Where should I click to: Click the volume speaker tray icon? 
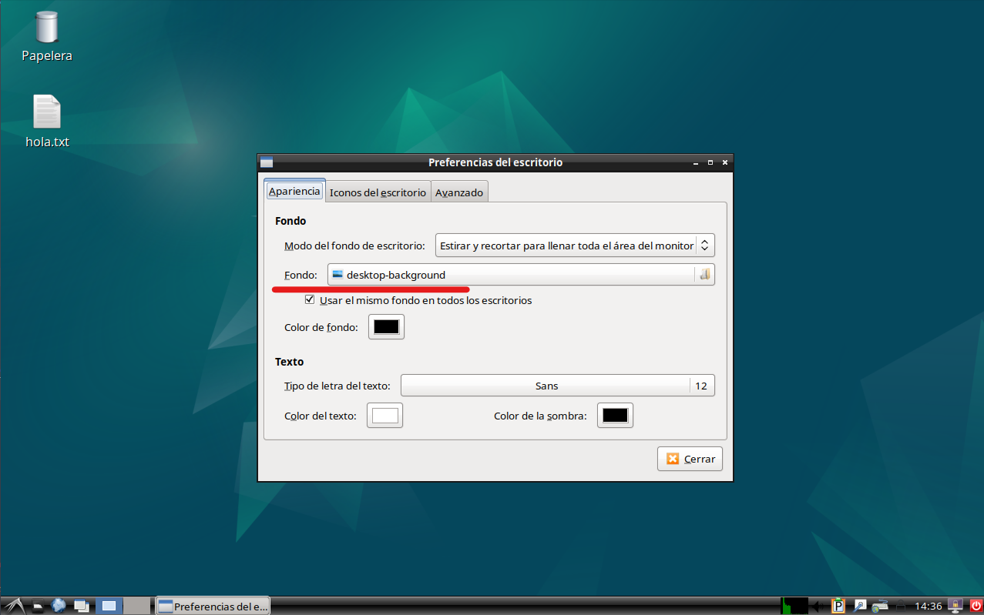tap(818, 606)
